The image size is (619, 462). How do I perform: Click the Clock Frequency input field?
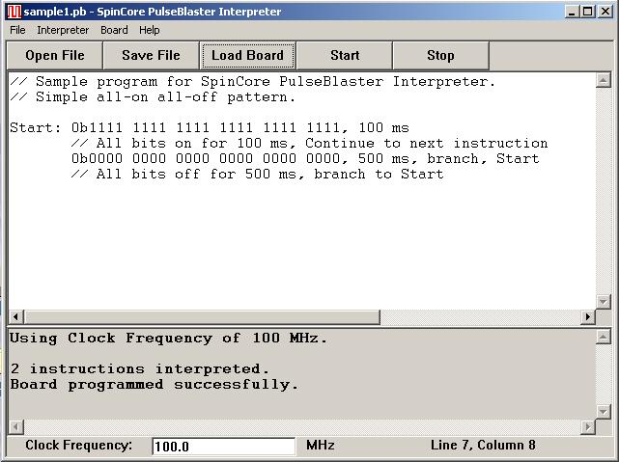224,447
